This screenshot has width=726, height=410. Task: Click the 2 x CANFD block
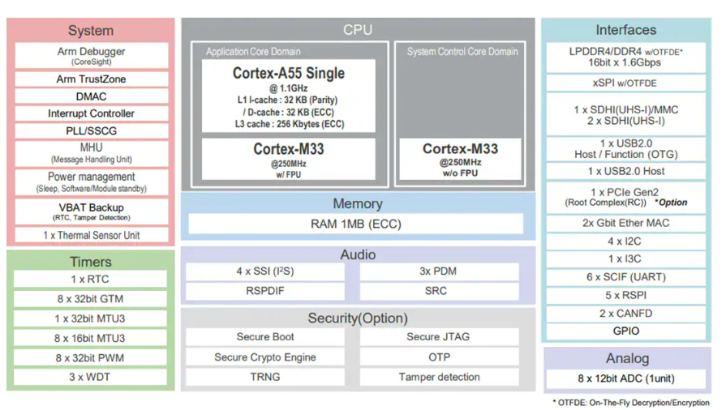coord(625,313)
